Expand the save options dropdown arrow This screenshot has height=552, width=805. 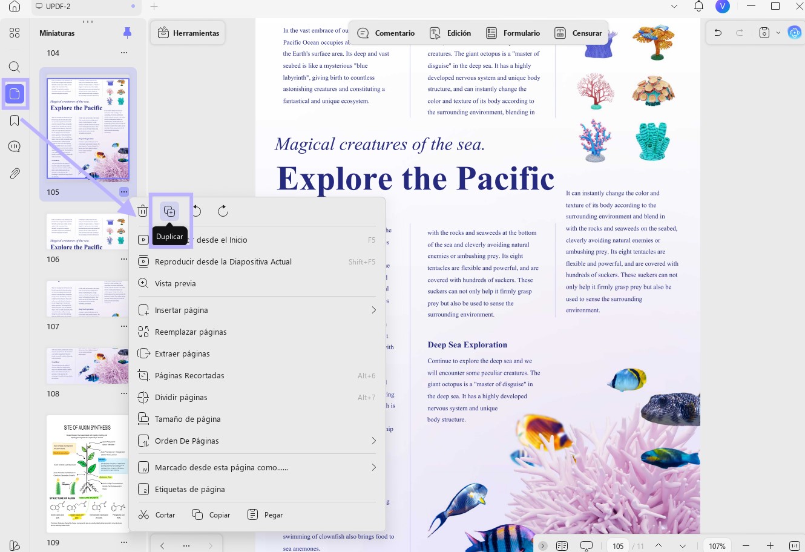[x=778, y=33]
